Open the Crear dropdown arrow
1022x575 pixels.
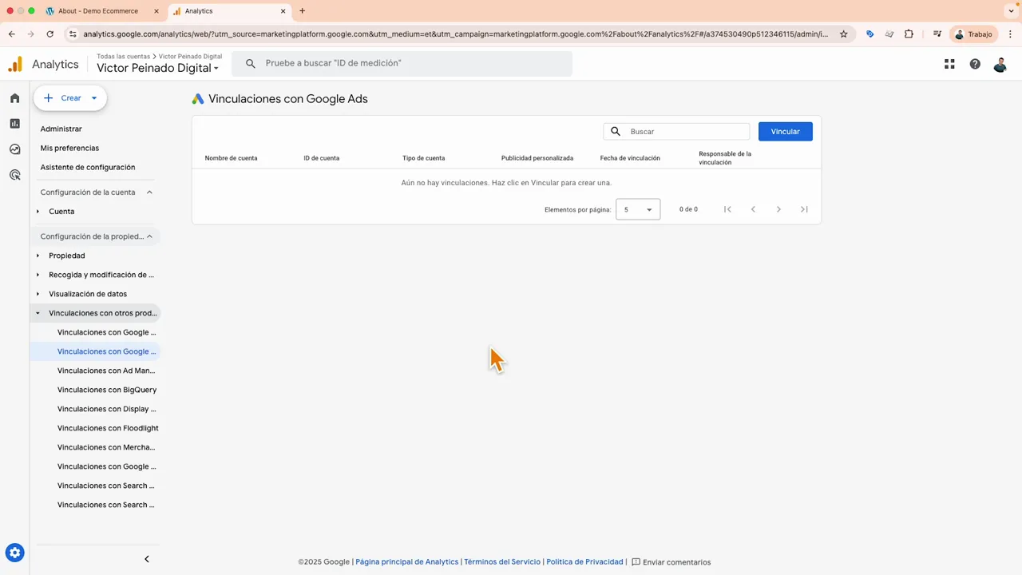coord(93,97)
